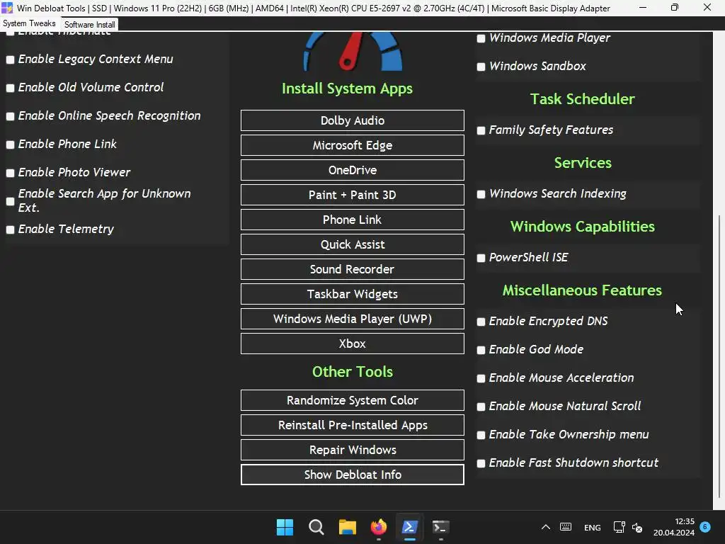Open notification badge with count 6
The height and width of the screenshot is (544, 725).
705,526
